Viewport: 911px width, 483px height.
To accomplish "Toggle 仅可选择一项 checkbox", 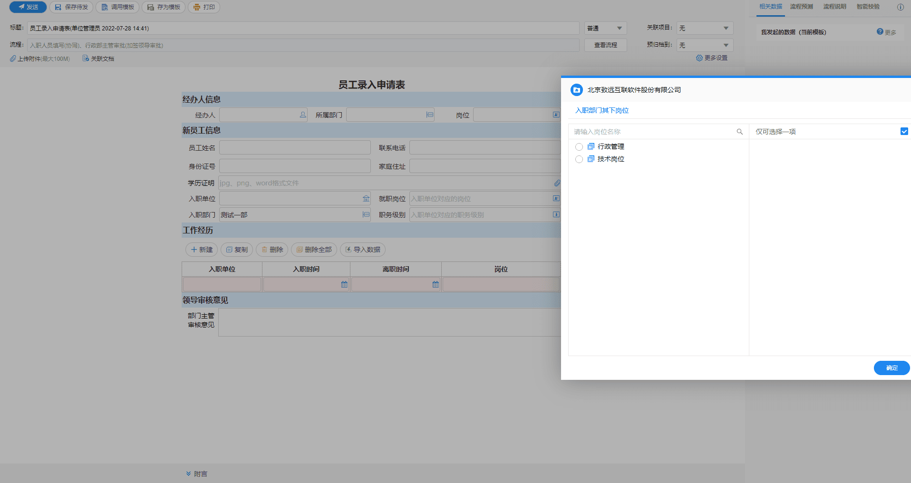I will (x=904, y=131).
